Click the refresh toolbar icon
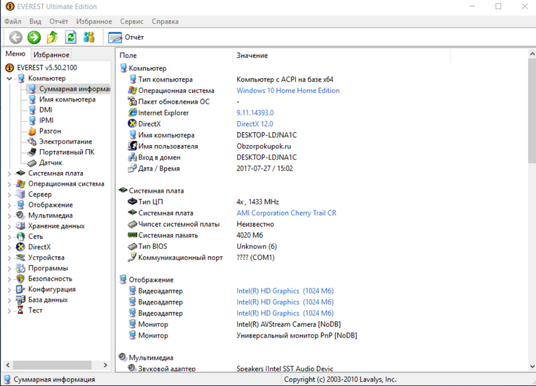 click(71, 37)
